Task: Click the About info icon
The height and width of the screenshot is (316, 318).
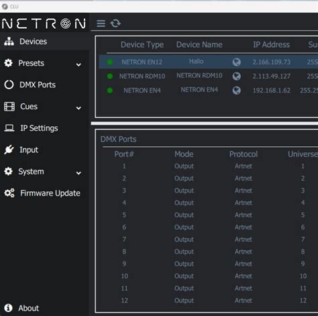Action: click(x=8, y=308)
